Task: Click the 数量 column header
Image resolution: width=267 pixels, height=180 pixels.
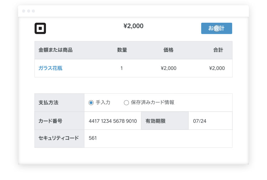Action: 122,50
